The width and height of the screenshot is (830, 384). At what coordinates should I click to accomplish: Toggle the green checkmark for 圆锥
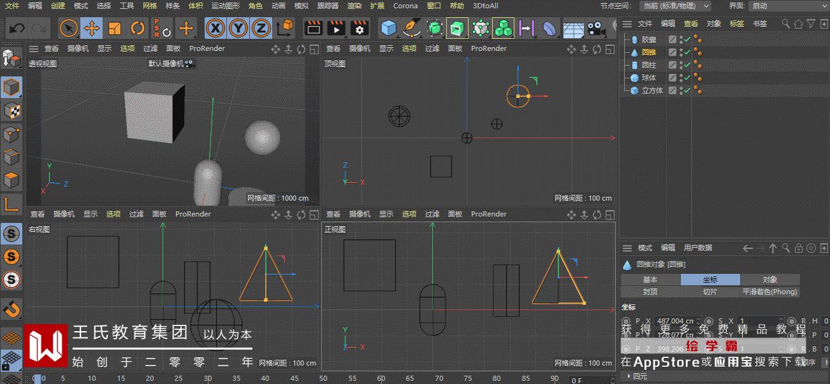[x=688, y=52]
